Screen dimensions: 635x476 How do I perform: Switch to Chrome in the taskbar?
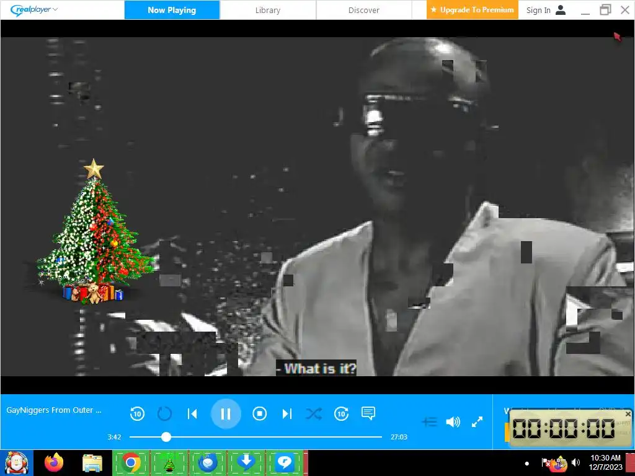131,463
